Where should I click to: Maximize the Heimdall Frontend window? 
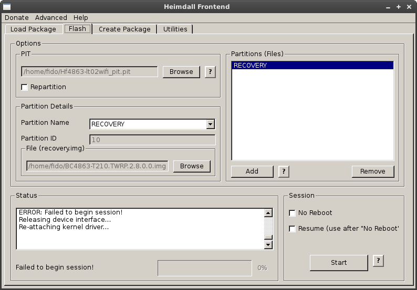pyautogui.click(x=399, y=7)
